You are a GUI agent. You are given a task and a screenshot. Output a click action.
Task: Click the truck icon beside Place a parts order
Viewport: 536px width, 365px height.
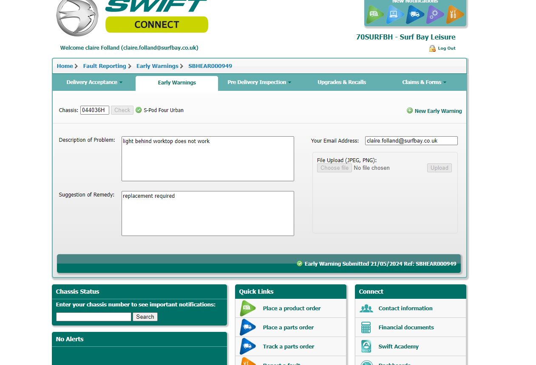[248, 327]
